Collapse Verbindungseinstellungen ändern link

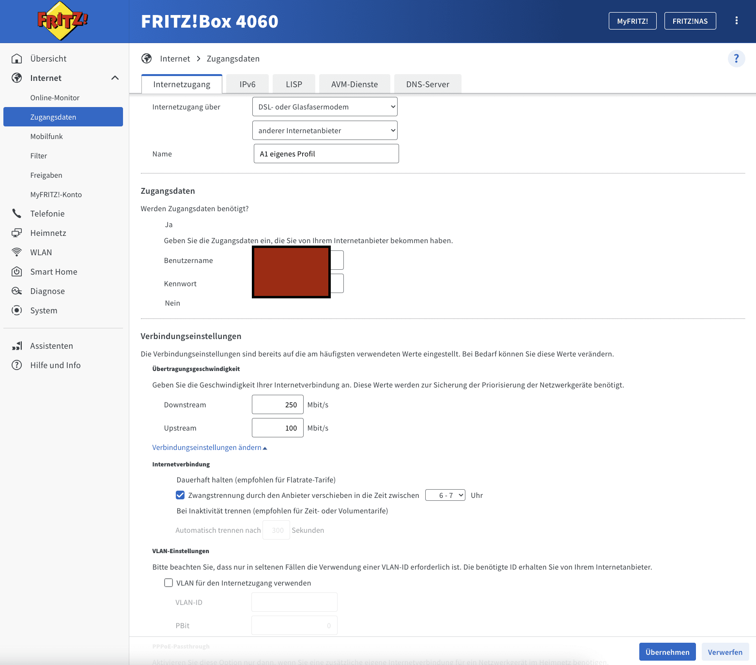click(209, 448)
